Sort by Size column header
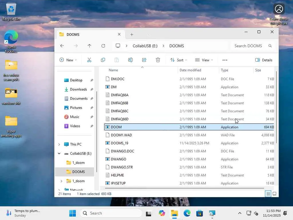Screen dimensions: 293x220 258,70
